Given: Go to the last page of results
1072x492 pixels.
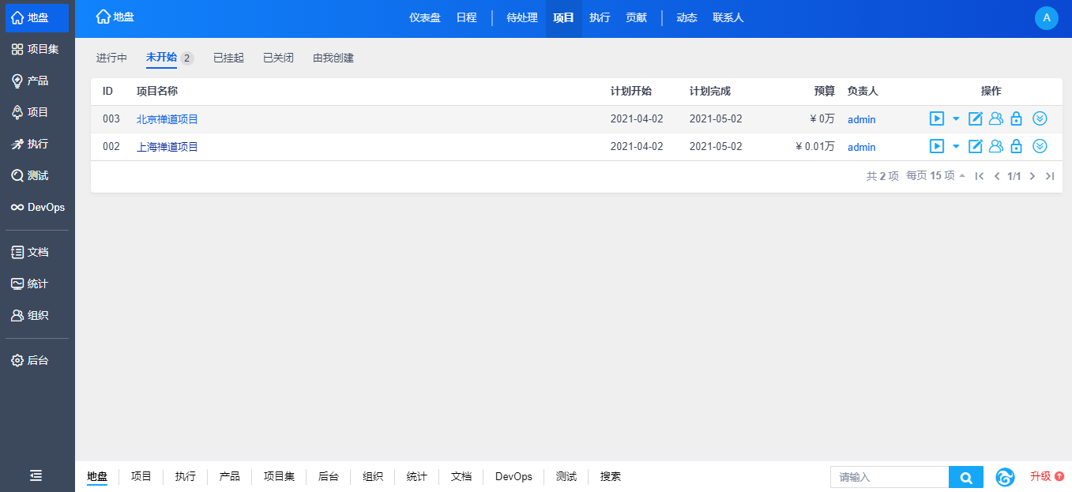Looking at the screenshot, I should [x=1050, y=176].
